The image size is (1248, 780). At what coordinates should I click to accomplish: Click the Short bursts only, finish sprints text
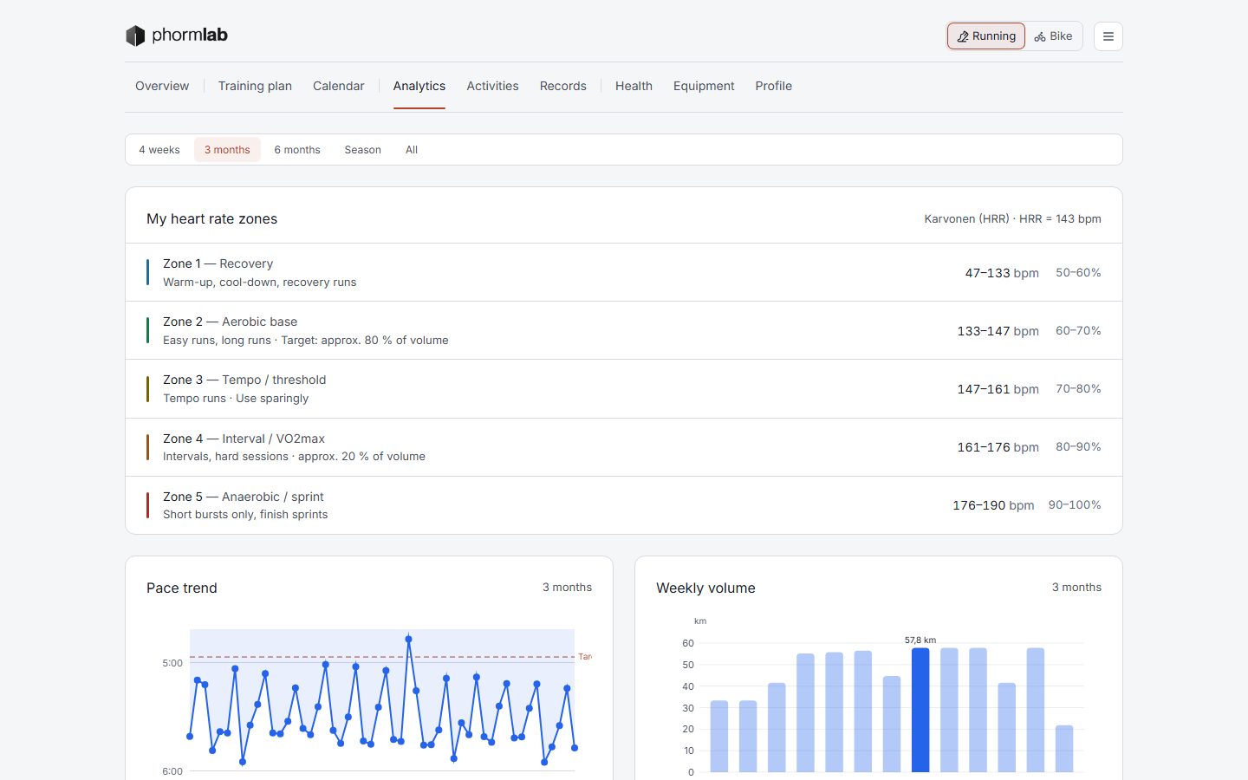(245, 514)
